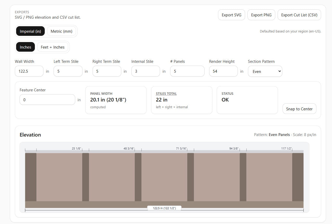Select the Imperial (in) unit mode
The height and width of the screenshot is (224, 332).
pos(30,31)
